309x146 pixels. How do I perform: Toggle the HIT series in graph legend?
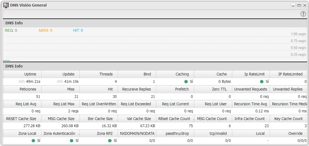coord(78,30)
